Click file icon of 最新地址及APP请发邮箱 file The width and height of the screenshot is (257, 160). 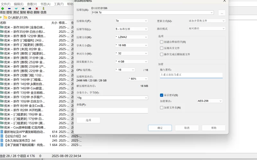pos(2,132)
